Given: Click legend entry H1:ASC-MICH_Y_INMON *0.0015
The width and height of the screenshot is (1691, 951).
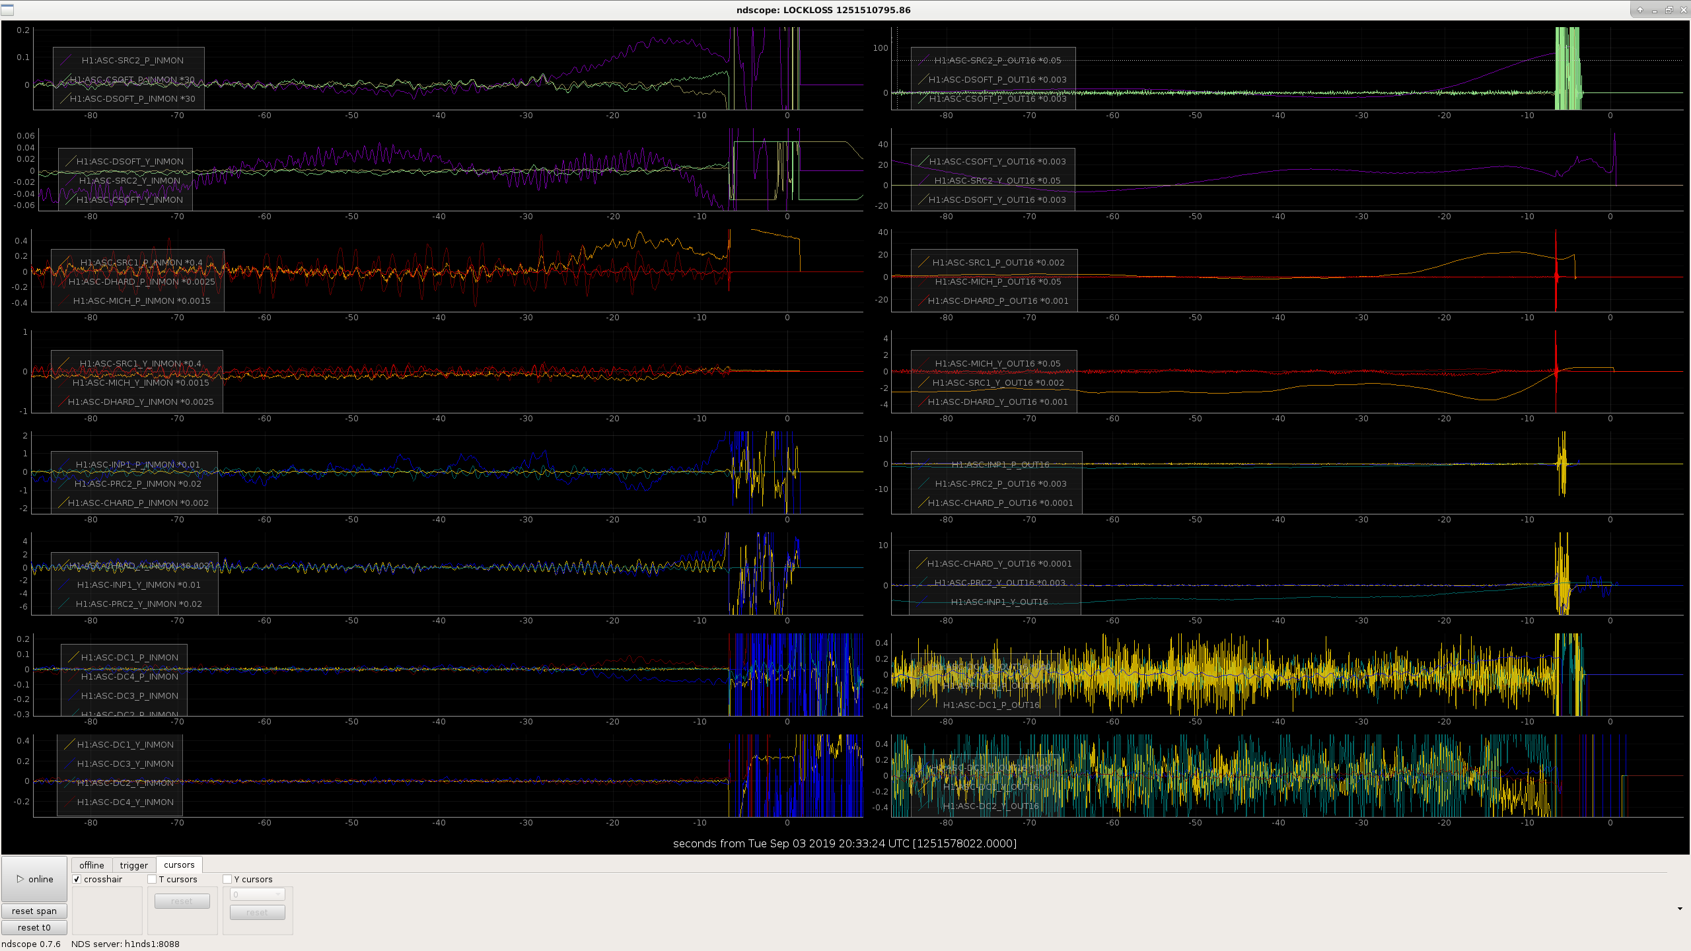Looking at the screenshot, I should 141,382.
